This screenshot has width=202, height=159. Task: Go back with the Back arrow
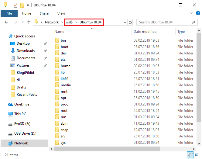tap(6, 22)
